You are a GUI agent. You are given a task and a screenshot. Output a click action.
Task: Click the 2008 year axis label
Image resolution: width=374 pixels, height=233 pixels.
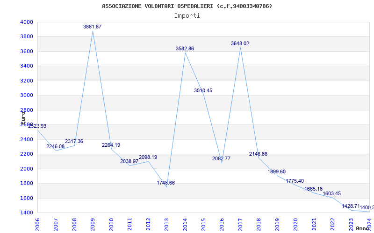[74, 225]
